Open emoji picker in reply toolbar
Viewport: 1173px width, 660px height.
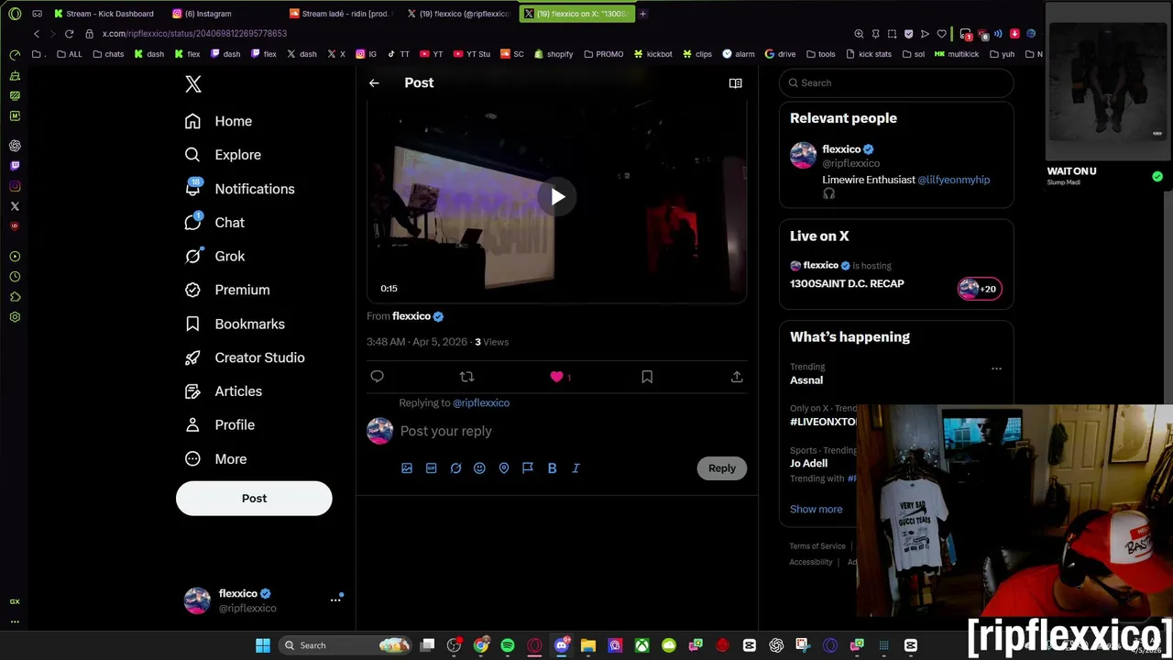point(479,468)
